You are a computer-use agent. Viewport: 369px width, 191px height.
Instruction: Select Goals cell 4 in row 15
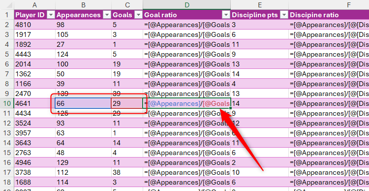click(x=127, y=153)
